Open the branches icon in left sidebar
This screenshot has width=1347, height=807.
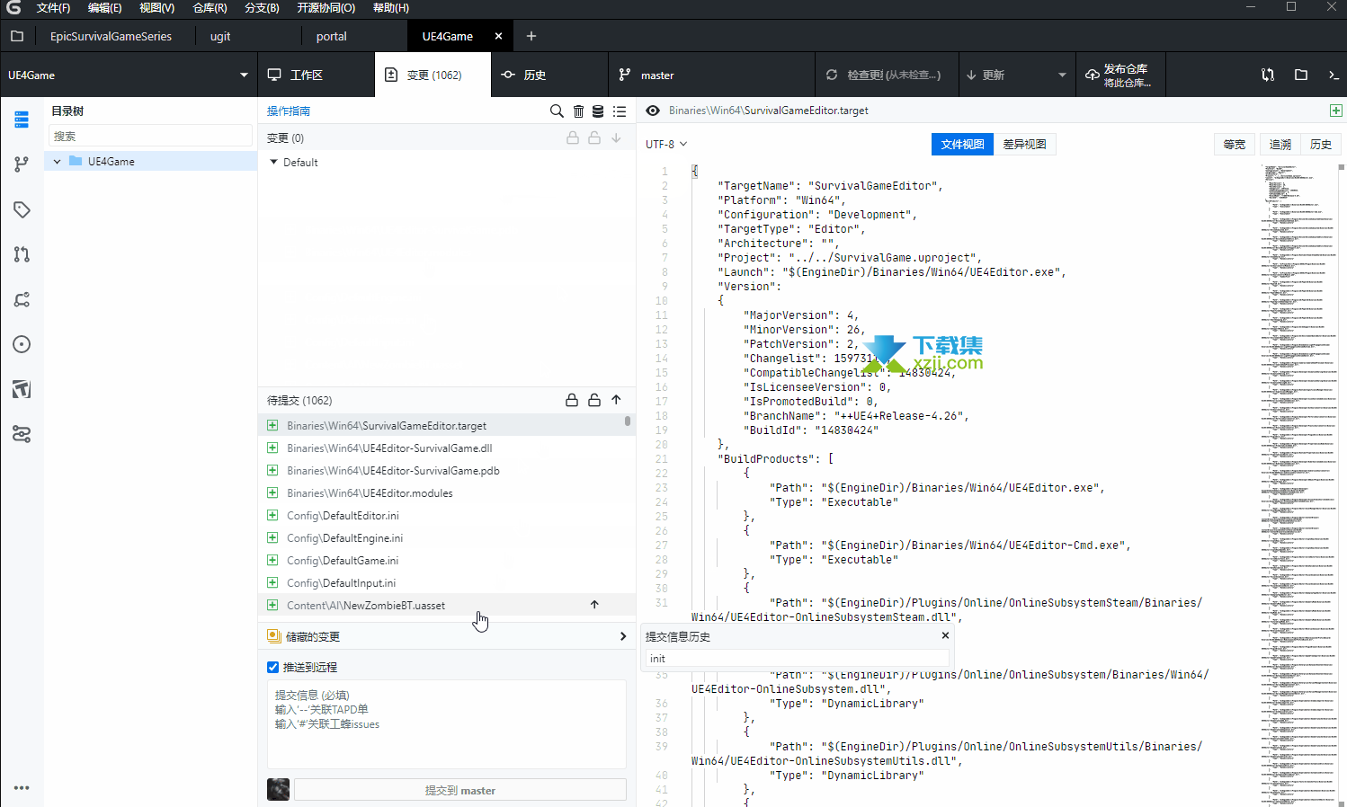pyautogui.click(x=22, y=164)
